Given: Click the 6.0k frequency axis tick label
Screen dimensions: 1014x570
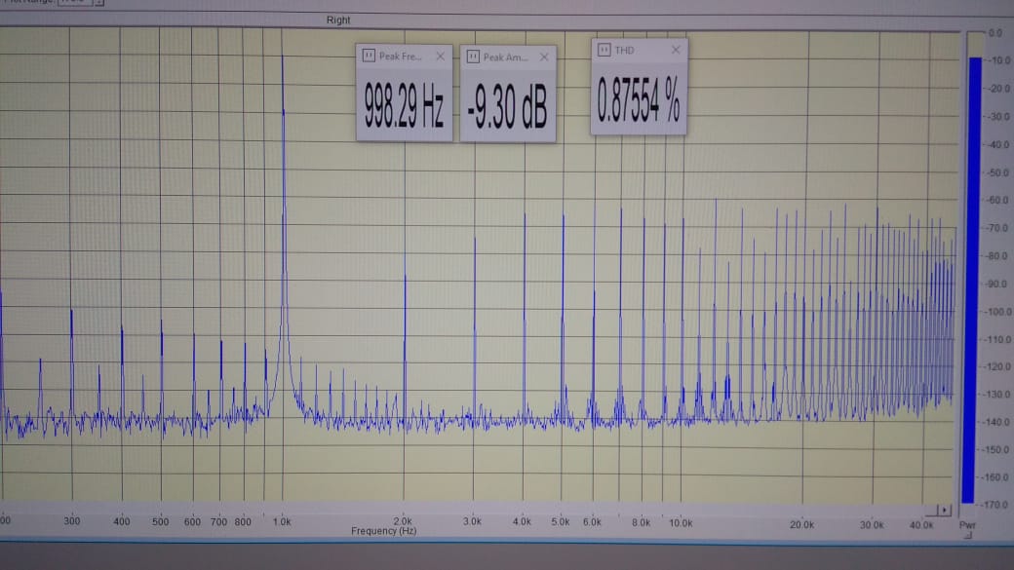Looking at the screenshot, I should (592, 521).
